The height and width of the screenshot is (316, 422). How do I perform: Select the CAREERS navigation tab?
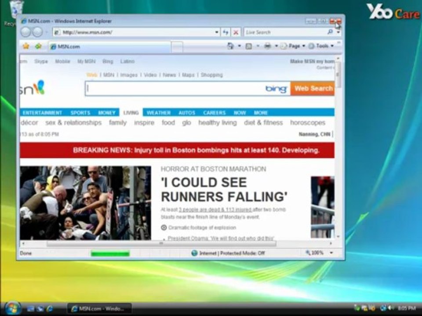point(214,113)
